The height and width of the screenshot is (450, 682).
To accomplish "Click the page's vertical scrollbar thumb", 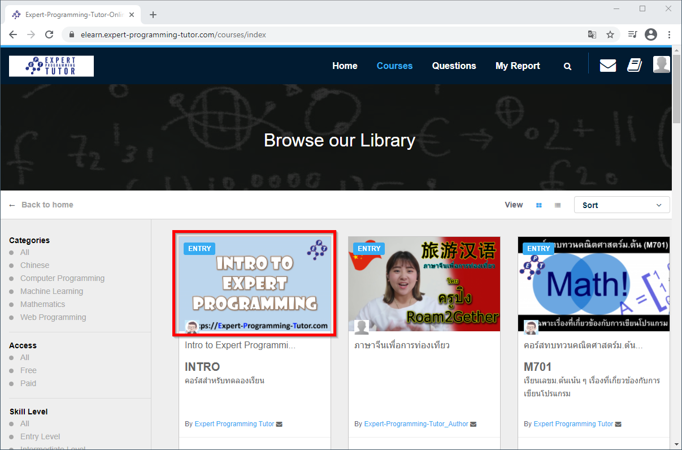I will [677, 90].
